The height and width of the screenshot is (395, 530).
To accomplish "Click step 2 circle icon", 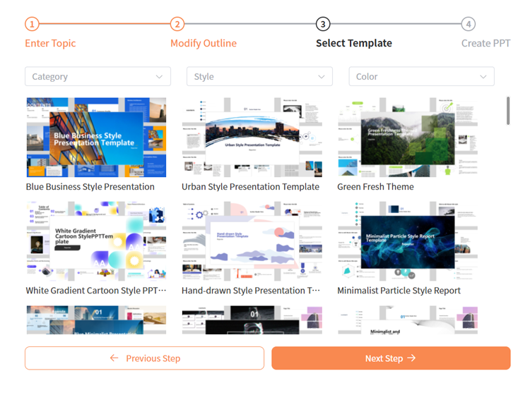I will 177,24.
